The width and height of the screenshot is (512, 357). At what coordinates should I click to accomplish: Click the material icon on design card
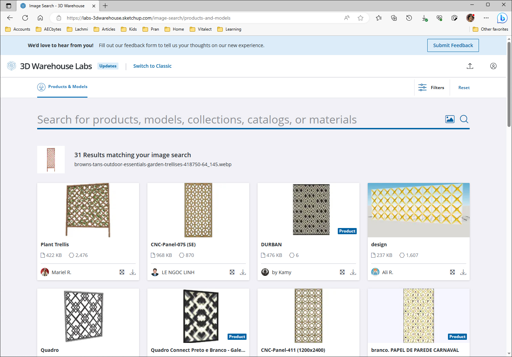click(x=452, y=272)
